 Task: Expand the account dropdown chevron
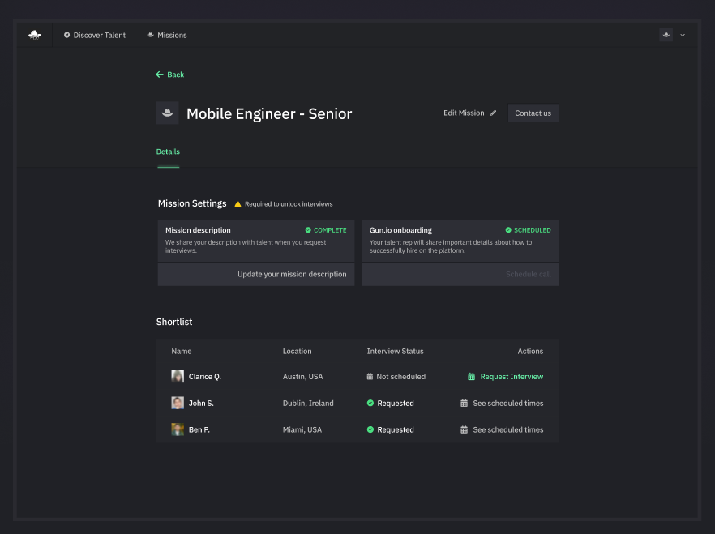[683, 36]
